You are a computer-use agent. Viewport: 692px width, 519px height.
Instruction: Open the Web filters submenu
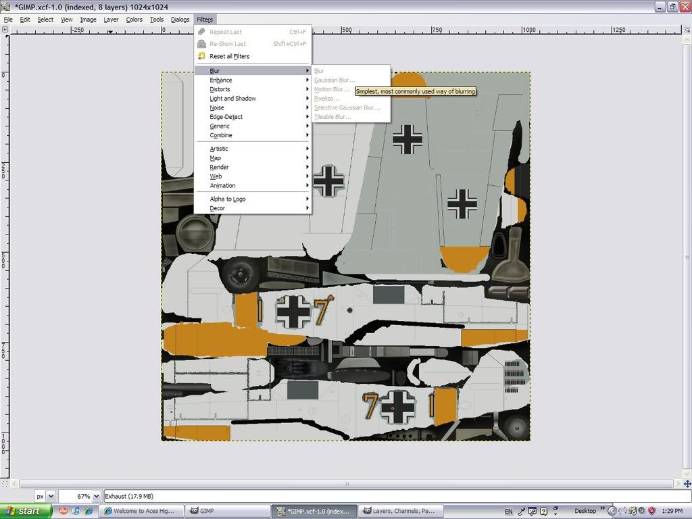(x=253, y=176)
